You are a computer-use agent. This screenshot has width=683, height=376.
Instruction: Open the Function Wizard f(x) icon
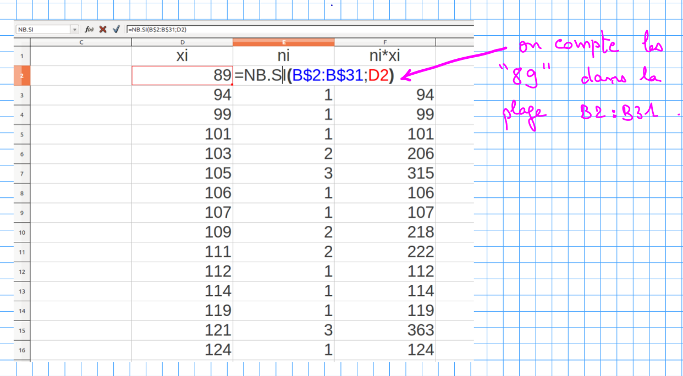[89, 30]
